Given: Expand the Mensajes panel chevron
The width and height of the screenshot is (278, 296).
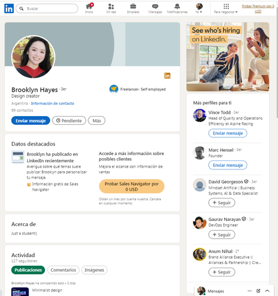Looking at the screenshot, I should [267, 291].
